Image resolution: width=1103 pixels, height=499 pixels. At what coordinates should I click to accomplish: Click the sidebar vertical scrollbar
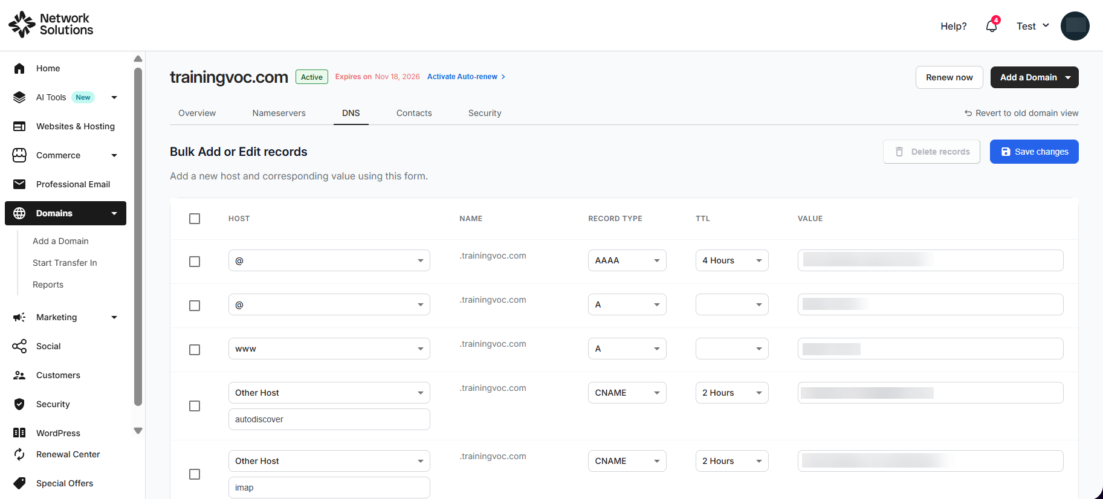(x=138, y=236)
